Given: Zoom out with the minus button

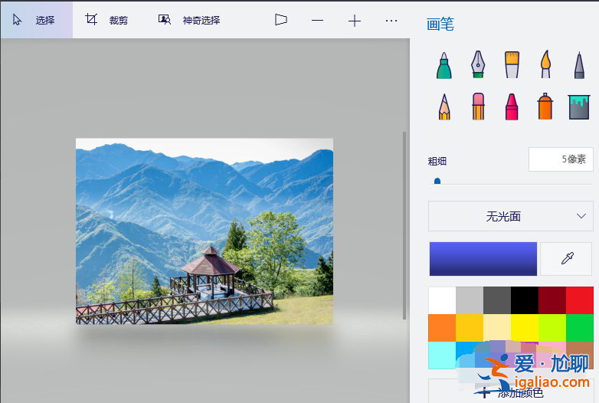Looking at the screenshot, I should click(317, 20).
